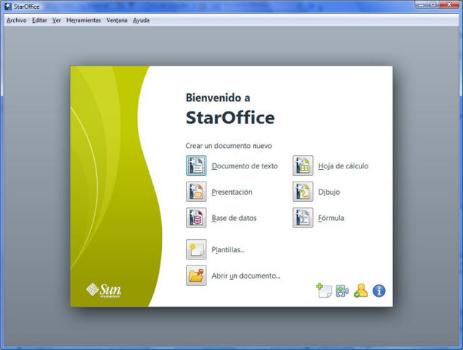This screenshot has height=350, width=463.
Task: Click the Abrir un documento... link
Action: (246, 276)
